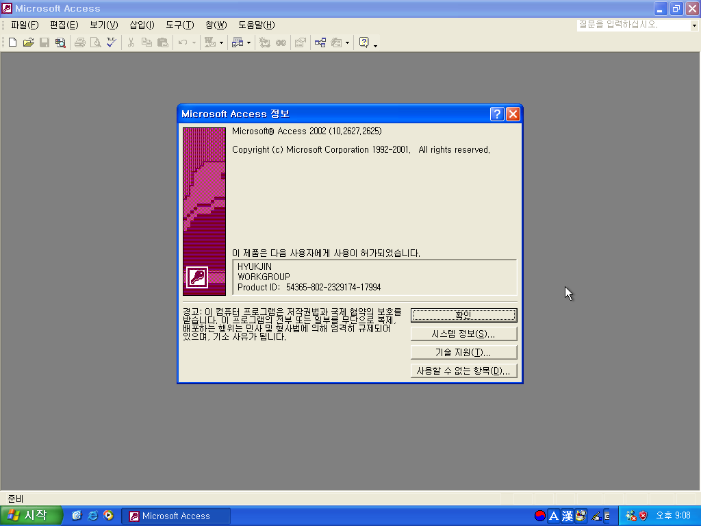Click the Undo arrow icon
The width and height of the screenshot is (701, 526).
click(183, 42)
